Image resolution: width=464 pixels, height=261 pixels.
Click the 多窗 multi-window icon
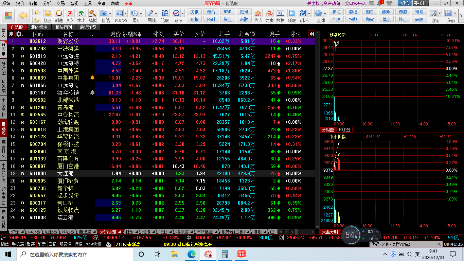448,14
